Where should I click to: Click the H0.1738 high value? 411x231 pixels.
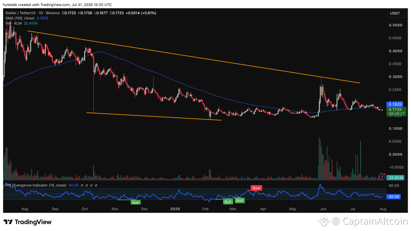(x=85, y=13)
